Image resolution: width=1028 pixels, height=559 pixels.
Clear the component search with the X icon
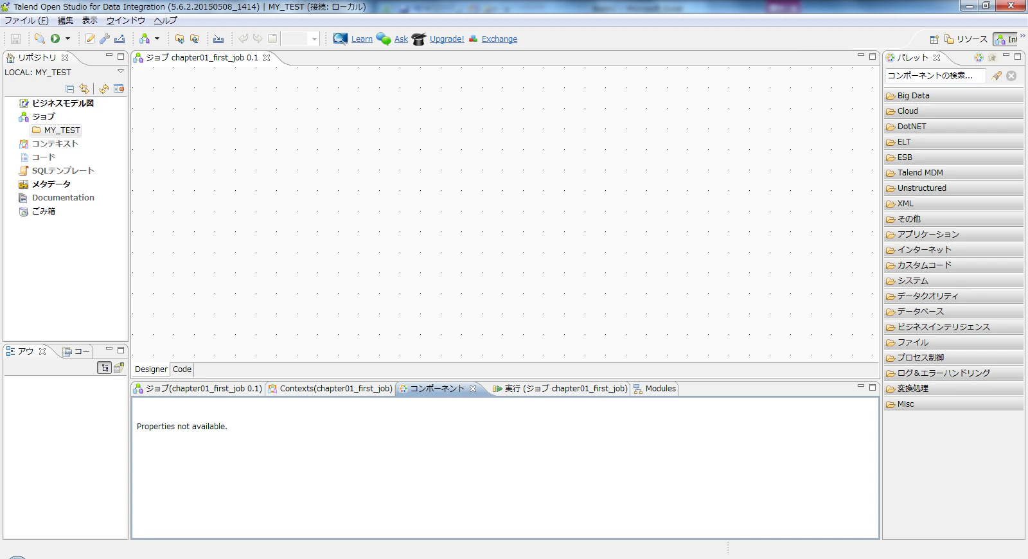tap(1011, 76)
